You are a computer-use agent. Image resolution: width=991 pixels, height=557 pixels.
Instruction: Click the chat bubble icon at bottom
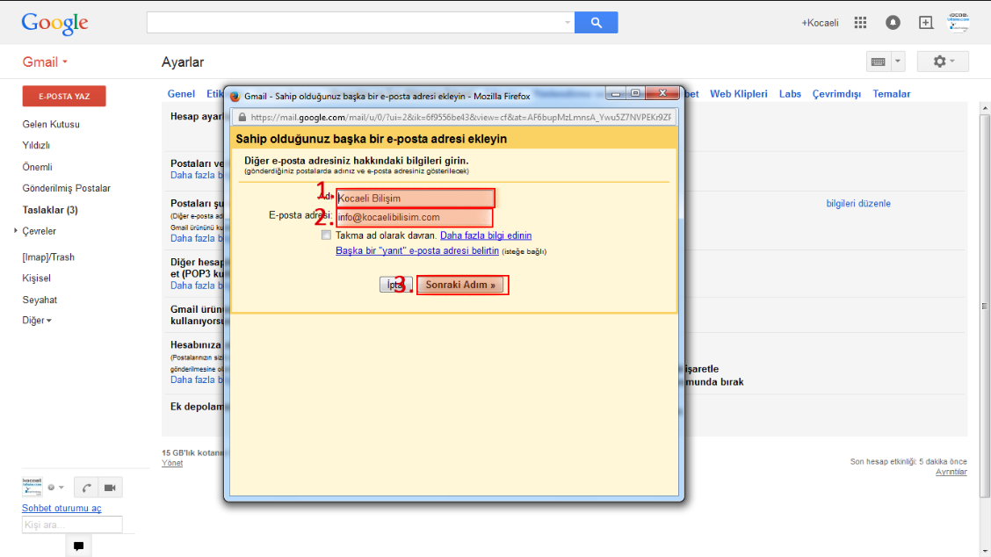pyautogui.click(x=78, y=546)
